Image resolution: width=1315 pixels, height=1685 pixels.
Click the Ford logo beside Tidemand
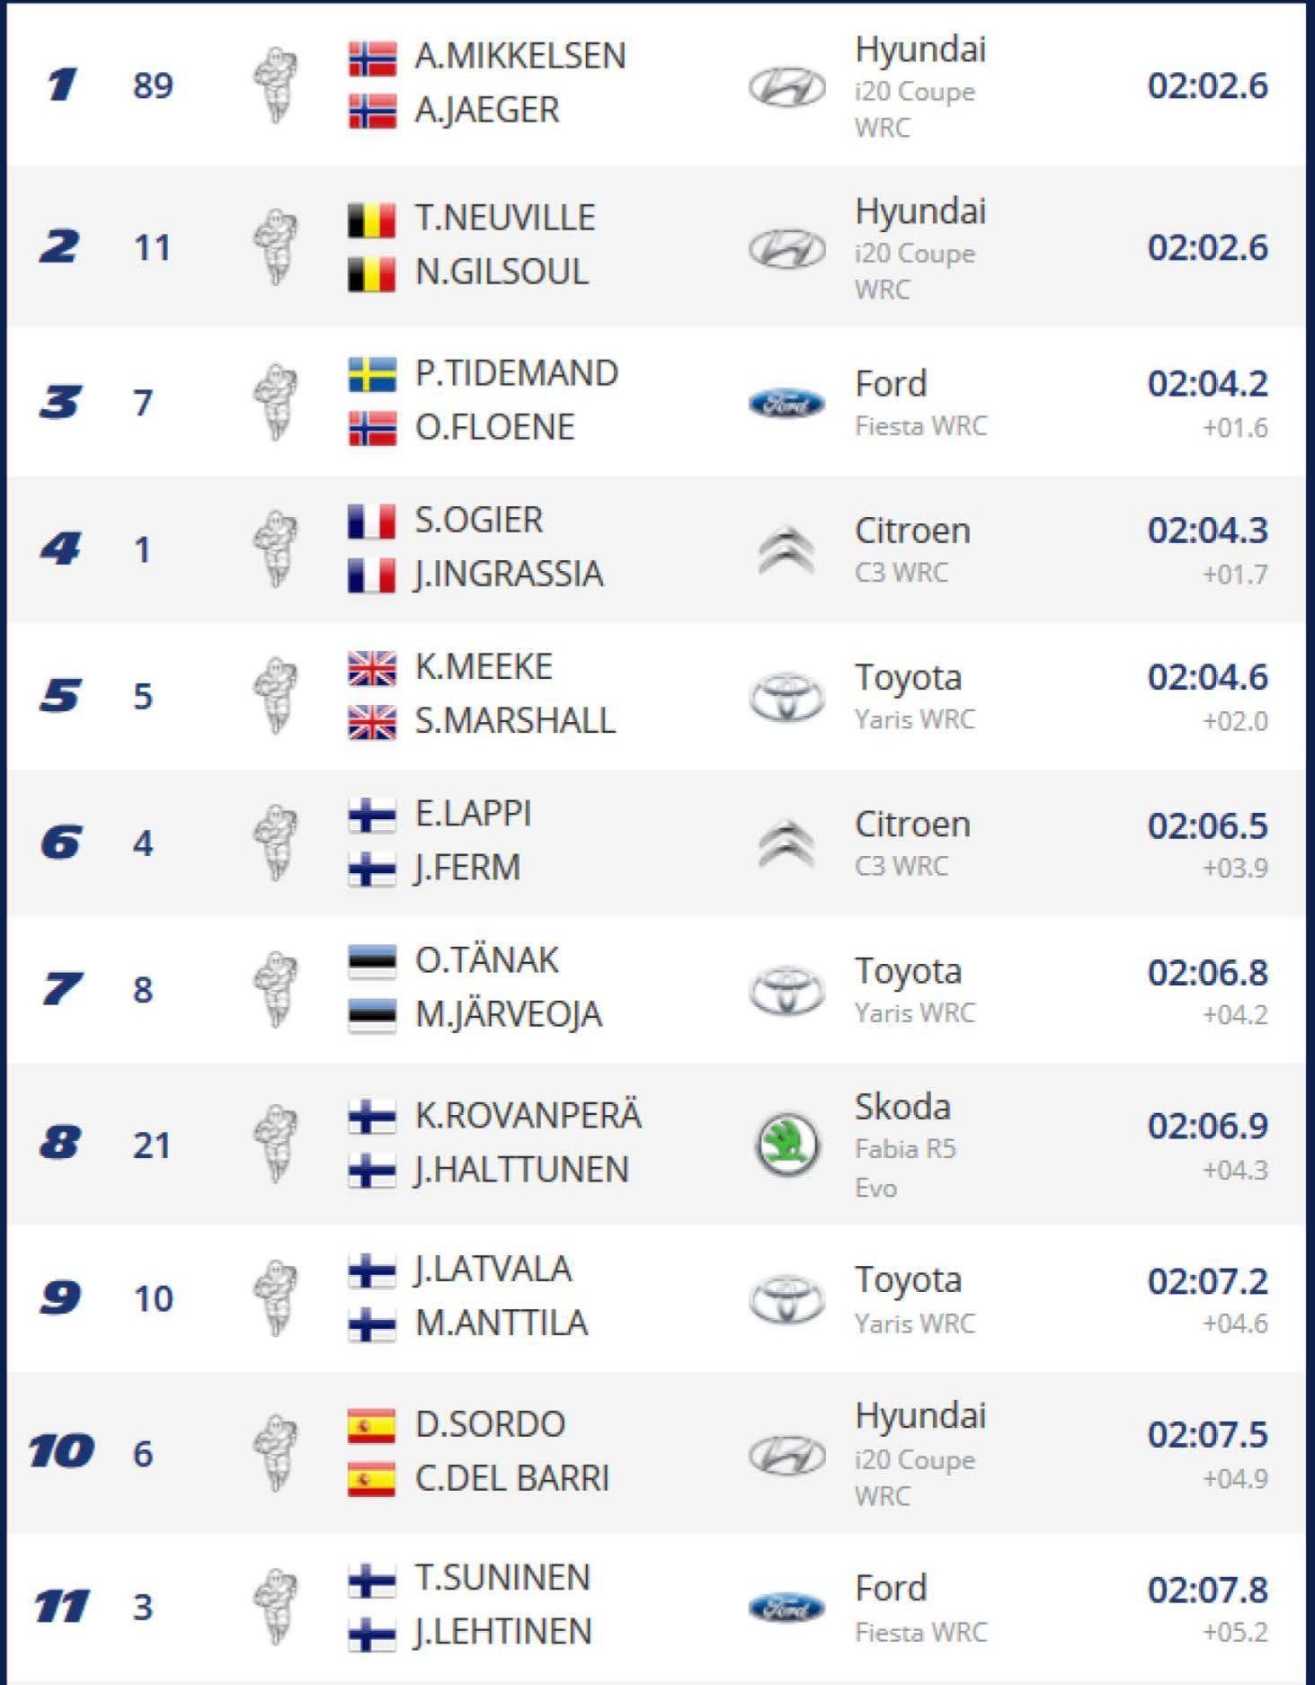pos(786,404)
